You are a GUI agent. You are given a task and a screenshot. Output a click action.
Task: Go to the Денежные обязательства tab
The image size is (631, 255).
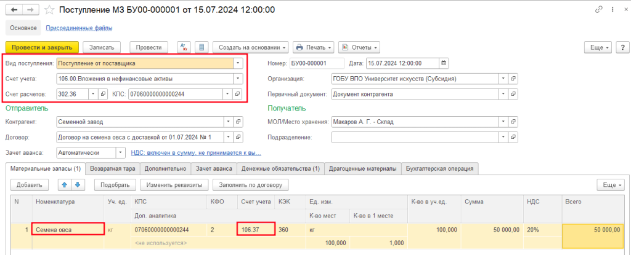280,168
